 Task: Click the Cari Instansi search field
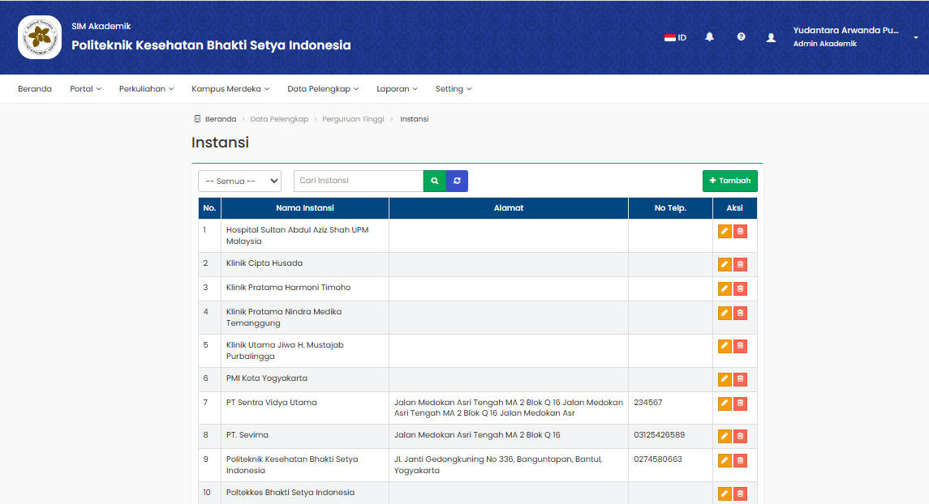pyautogui.click(x=358, y=181)
